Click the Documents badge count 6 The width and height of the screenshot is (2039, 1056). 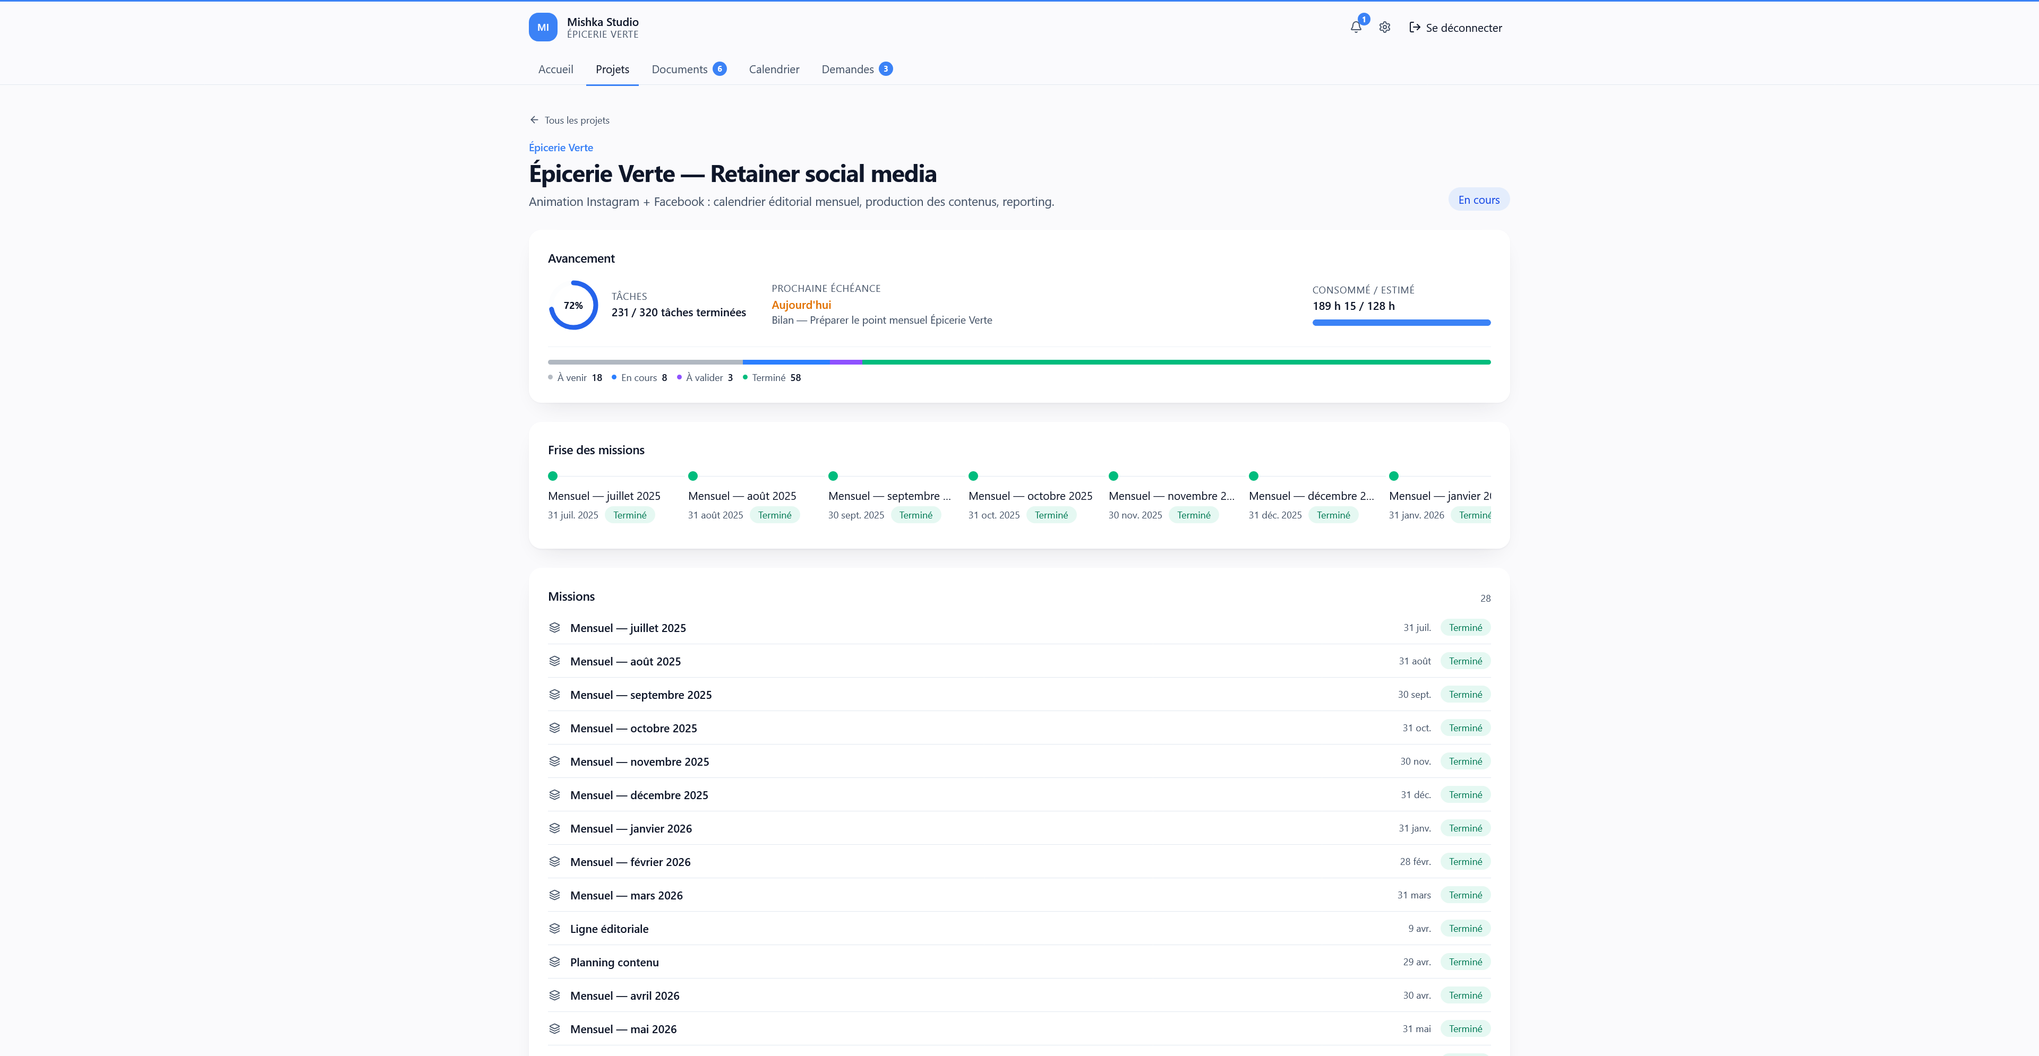pos(719,69)
